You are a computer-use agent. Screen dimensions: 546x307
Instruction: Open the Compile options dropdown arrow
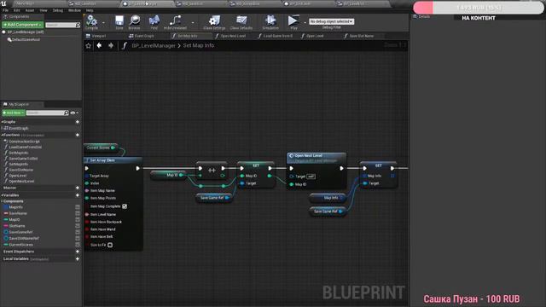[103, 23]
